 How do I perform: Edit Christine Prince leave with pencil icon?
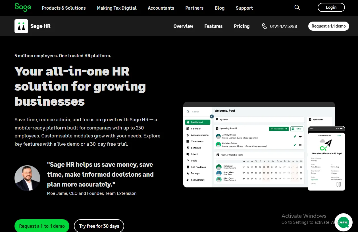pyautogui.click(x=295, y=145)
